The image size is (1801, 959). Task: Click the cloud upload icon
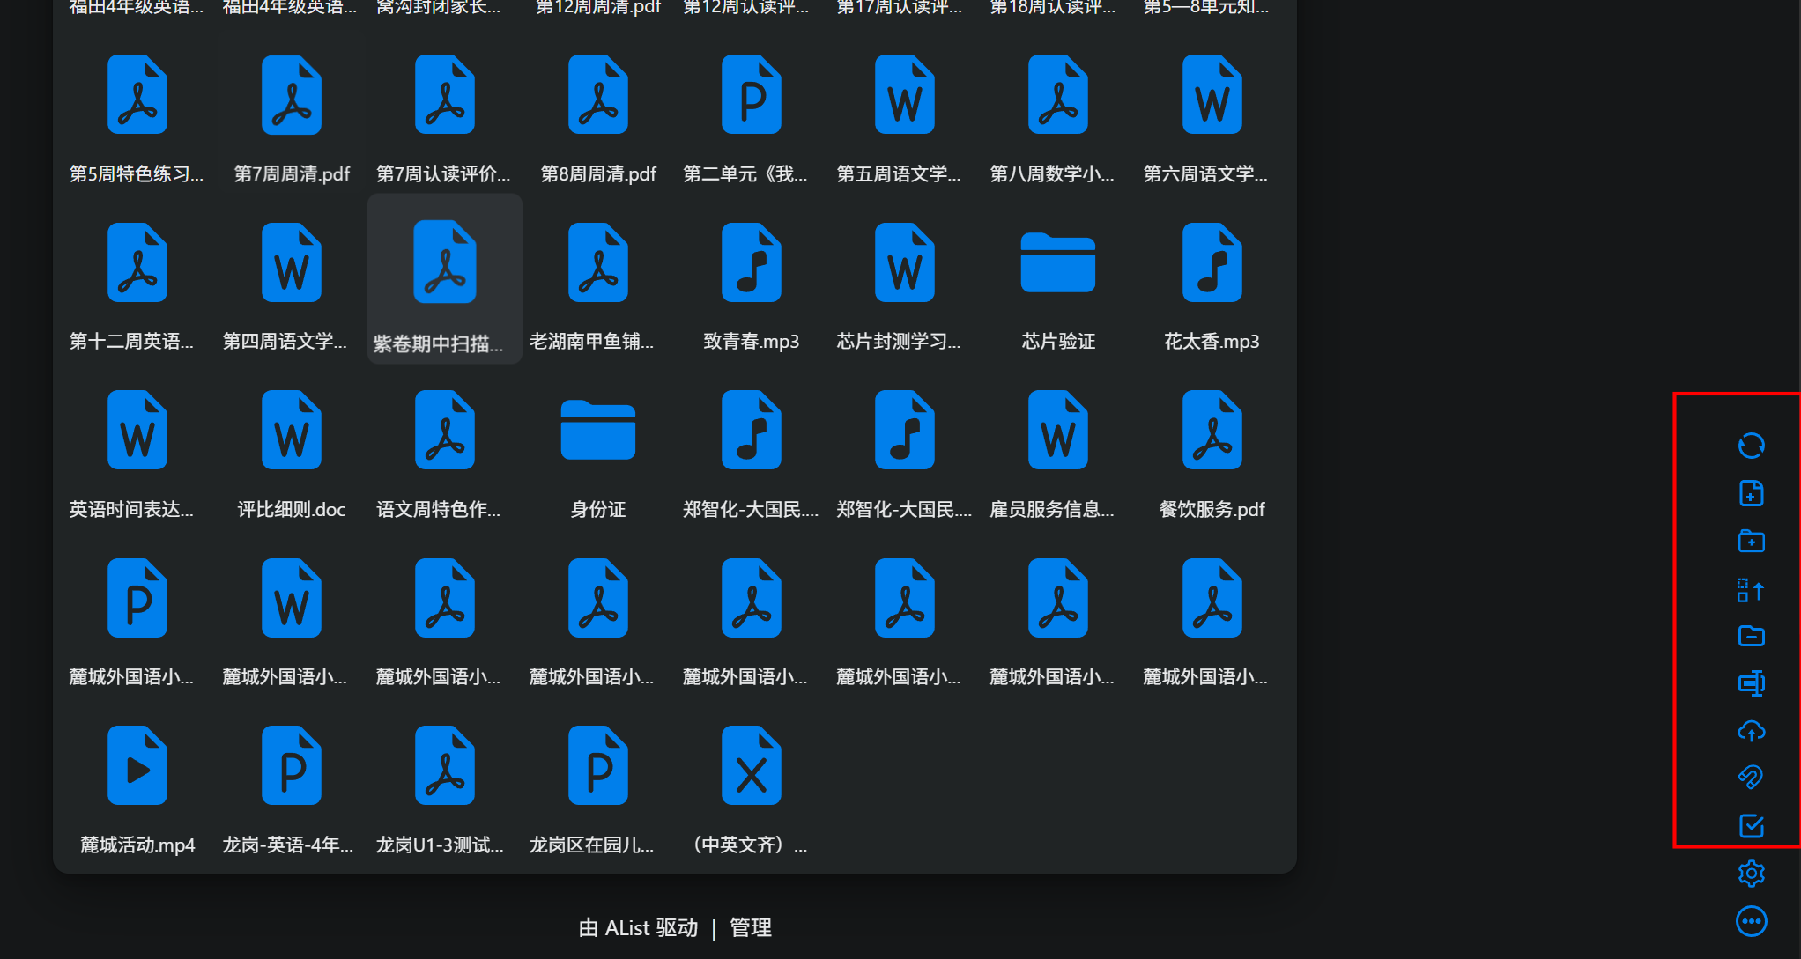click(x=1751, y=731)
